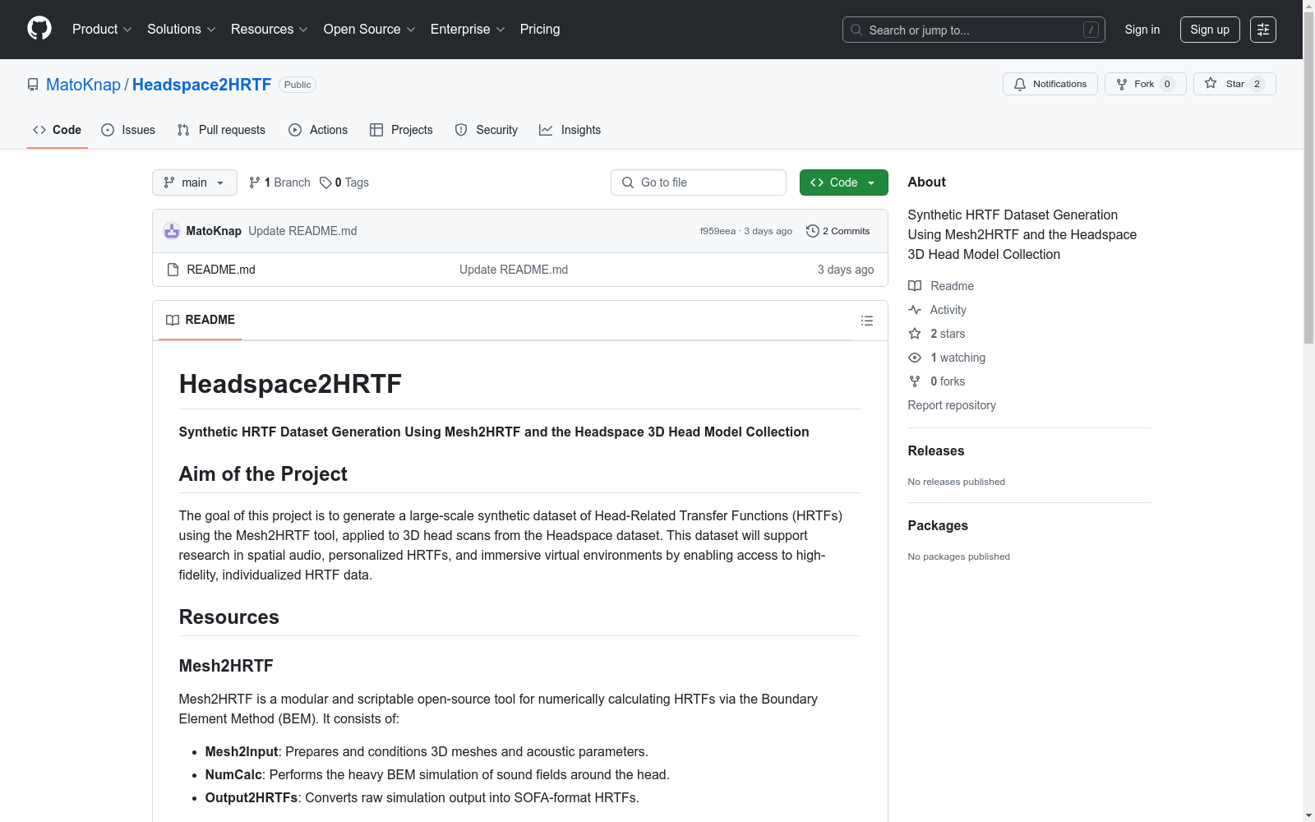Focus the Search or jump to field

click(x=974, y=30)
